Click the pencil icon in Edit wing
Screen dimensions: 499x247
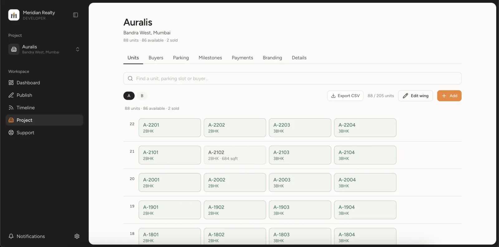pos(405,96)
